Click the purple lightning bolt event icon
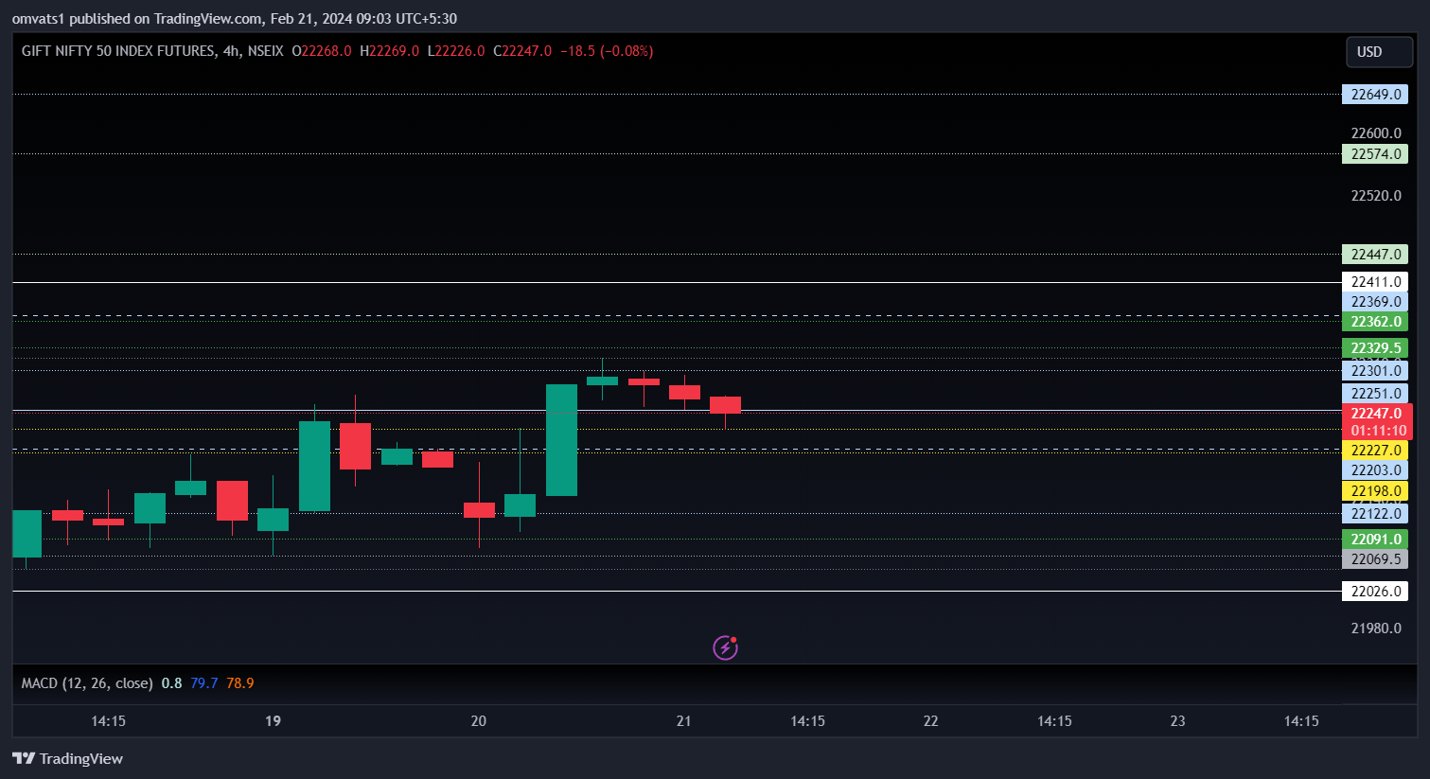This screenshot has width=1430, height=779. 725,647
